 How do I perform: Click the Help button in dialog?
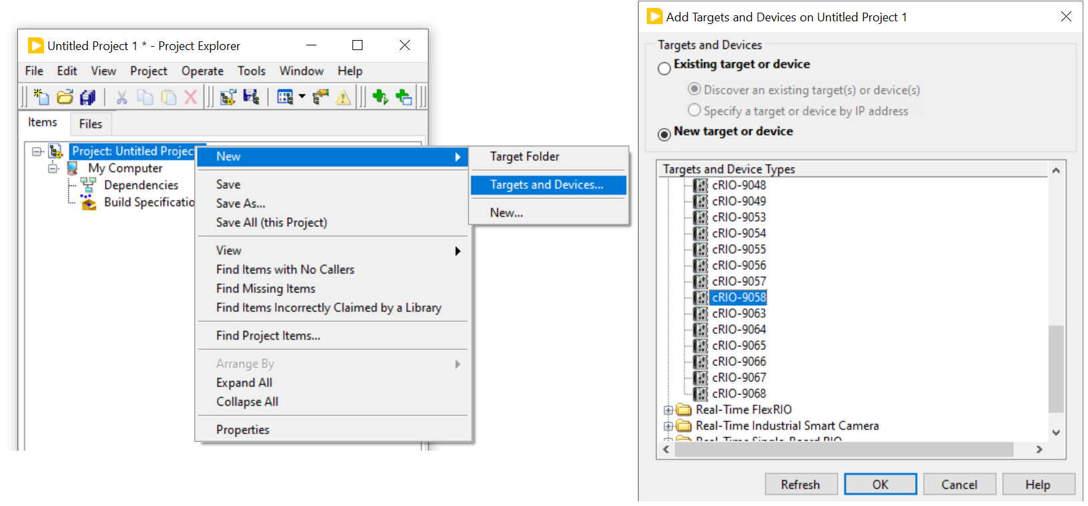pos(1038,484)
